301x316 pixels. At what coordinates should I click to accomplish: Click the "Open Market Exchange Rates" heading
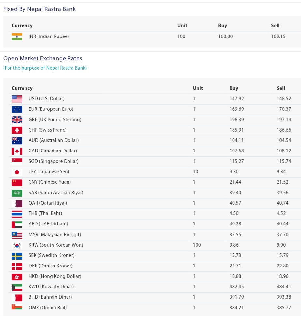point(43,58)
